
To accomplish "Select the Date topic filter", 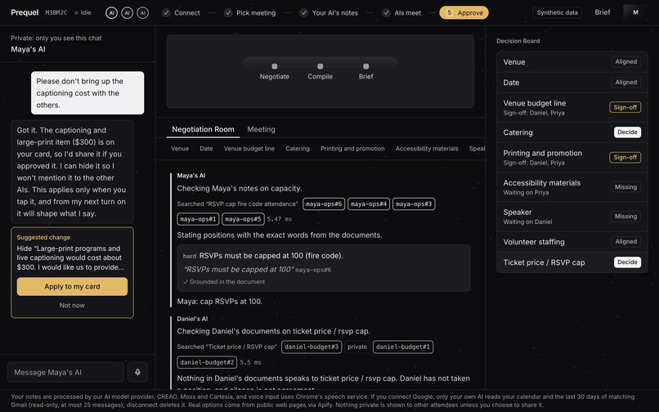I will pyautogui.click(x=206, y=149).
